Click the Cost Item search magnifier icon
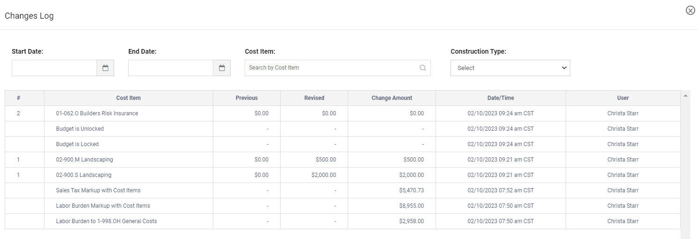 point(422,68)
